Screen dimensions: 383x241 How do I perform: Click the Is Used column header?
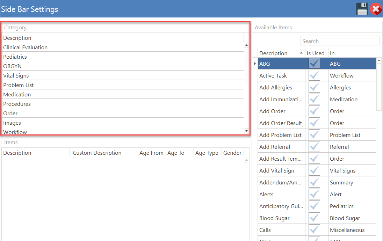[316, 53]
